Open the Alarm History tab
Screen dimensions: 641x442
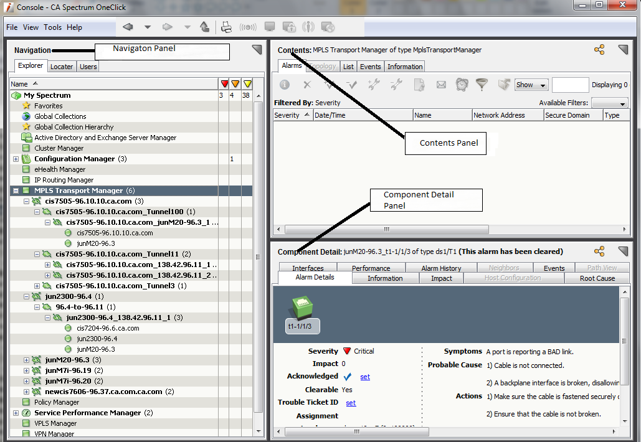coord(441,268)
